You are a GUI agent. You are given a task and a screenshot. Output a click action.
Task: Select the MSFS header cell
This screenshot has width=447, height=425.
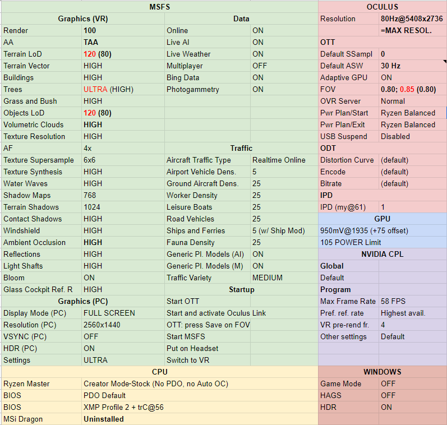159,7
